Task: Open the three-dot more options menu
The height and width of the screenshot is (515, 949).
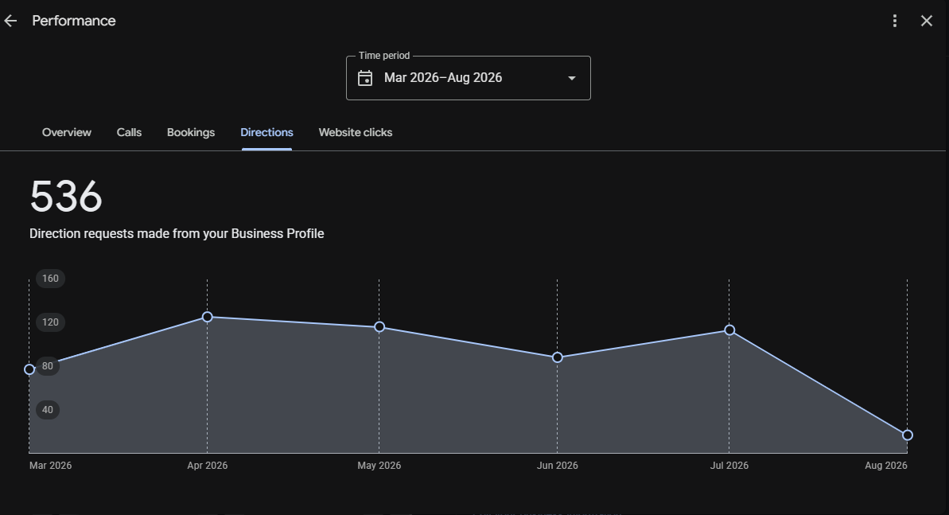Action: coord(895,21)
